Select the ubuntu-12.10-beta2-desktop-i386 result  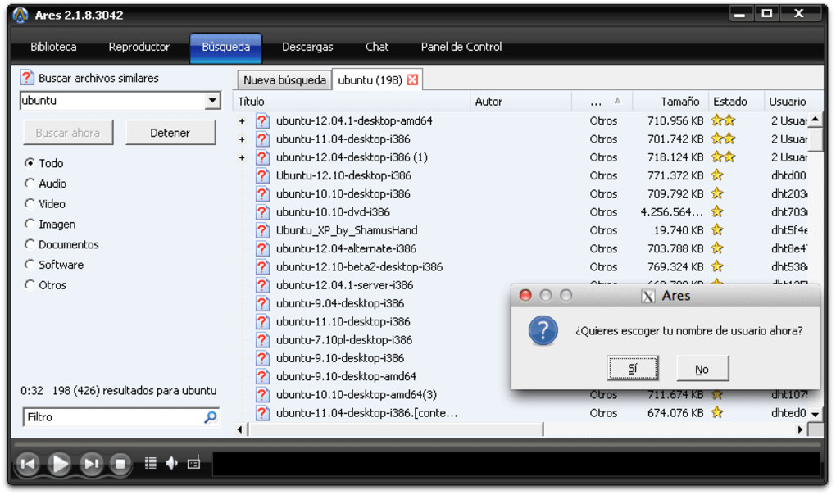click(x=359, y=266)
